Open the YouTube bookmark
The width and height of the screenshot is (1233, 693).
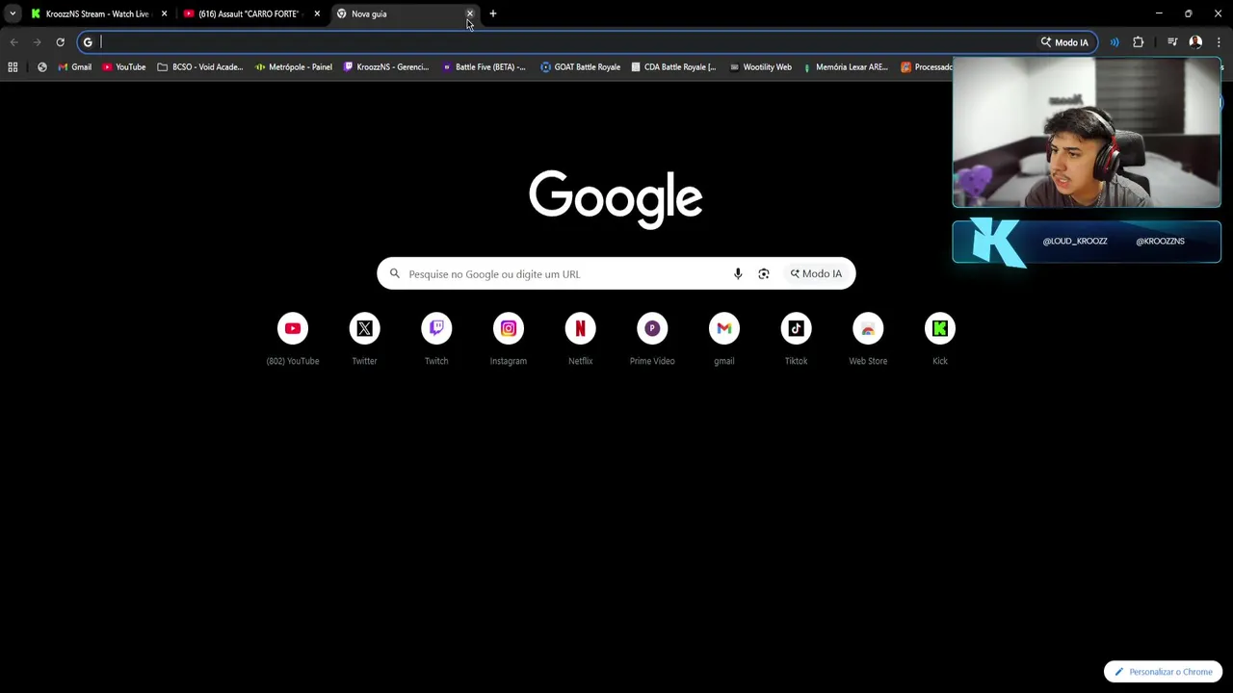pos(123,67)
